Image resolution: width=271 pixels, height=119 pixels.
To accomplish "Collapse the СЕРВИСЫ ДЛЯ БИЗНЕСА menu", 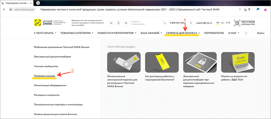I will point(183,33).
